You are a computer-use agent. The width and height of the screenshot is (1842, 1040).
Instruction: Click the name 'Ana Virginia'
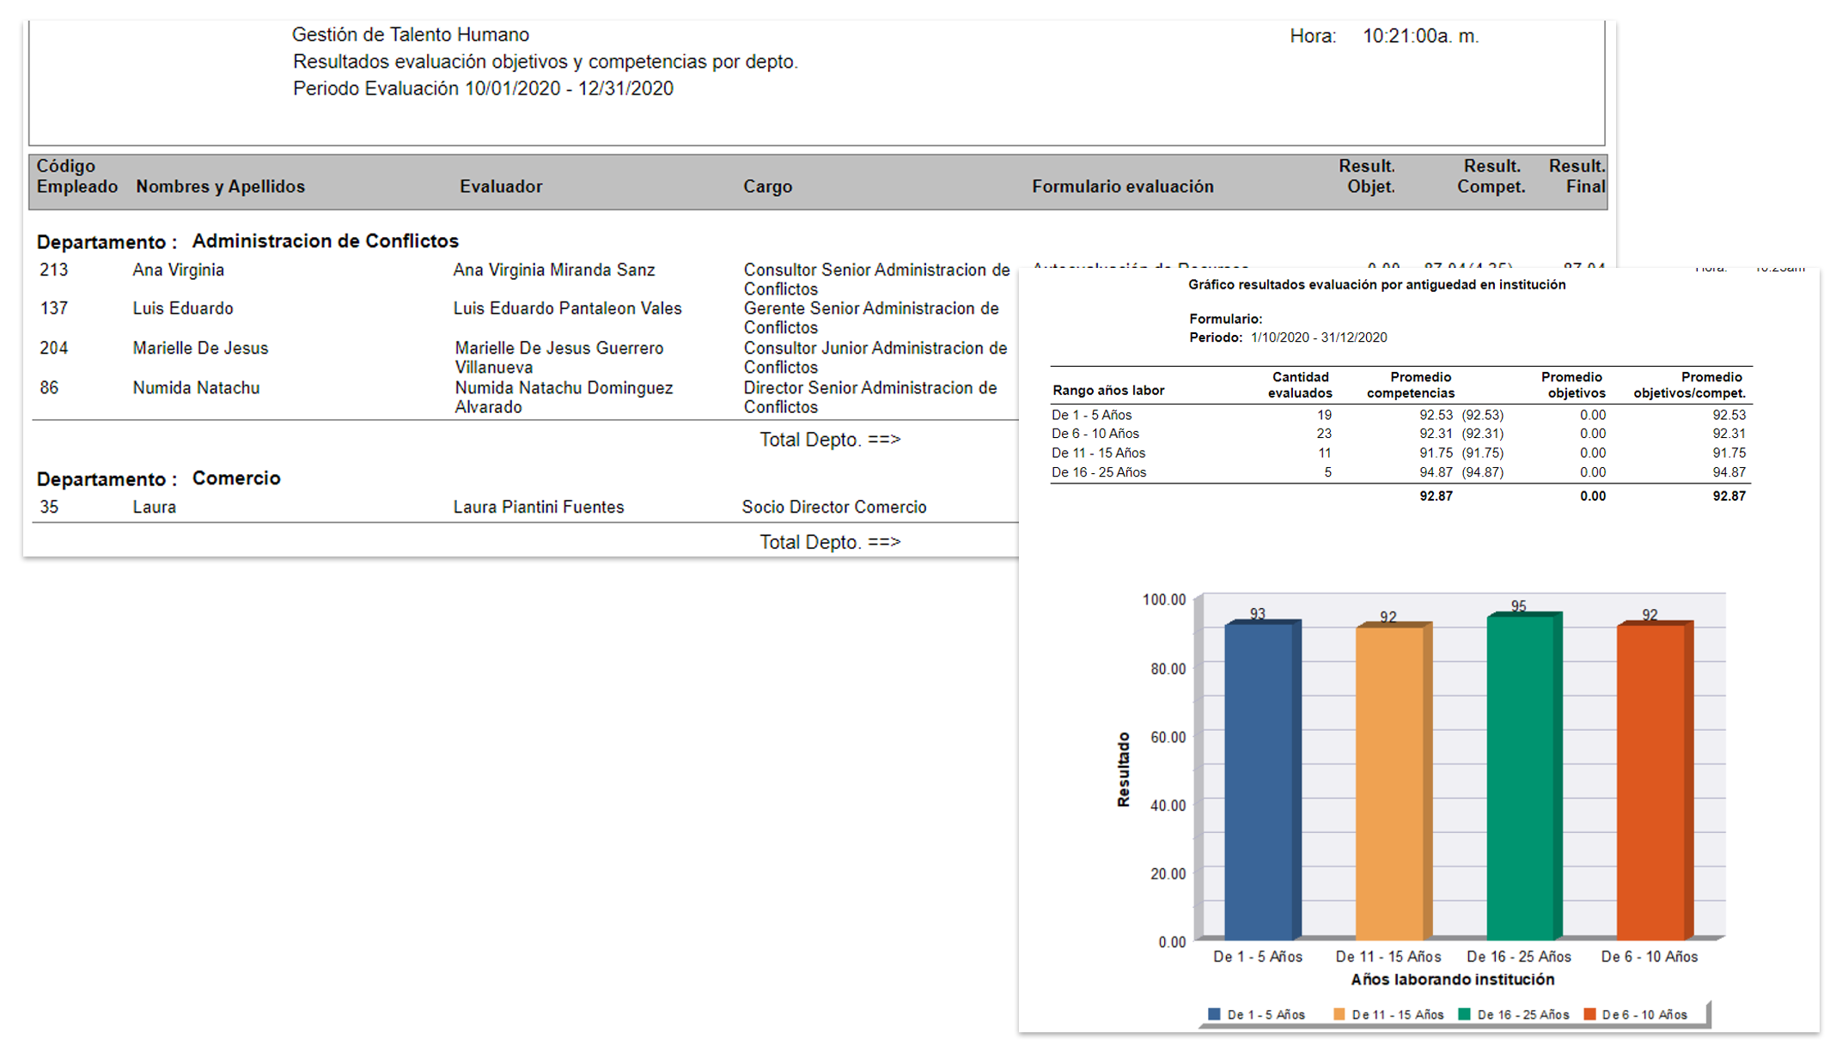tap(178, 270)
